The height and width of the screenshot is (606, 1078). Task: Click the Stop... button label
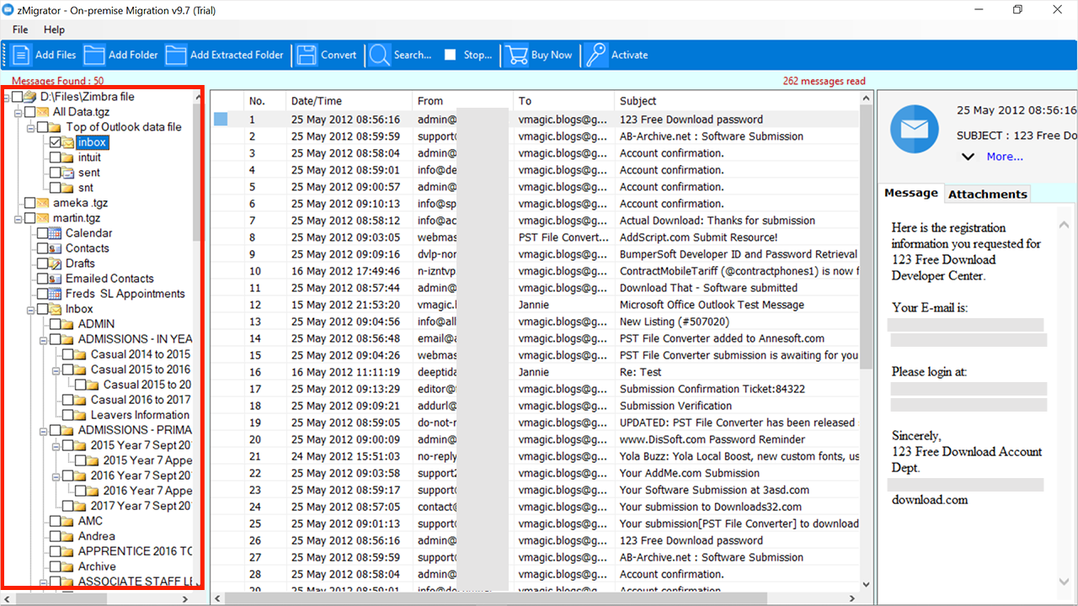(x=478, y=55)
